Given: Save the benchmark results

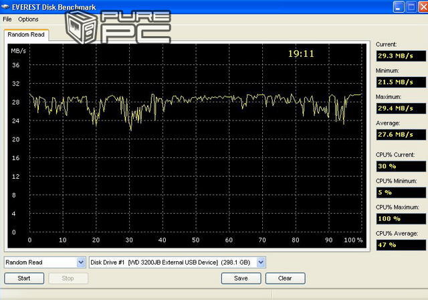Looking at the screenshot, I should point(241,278).
